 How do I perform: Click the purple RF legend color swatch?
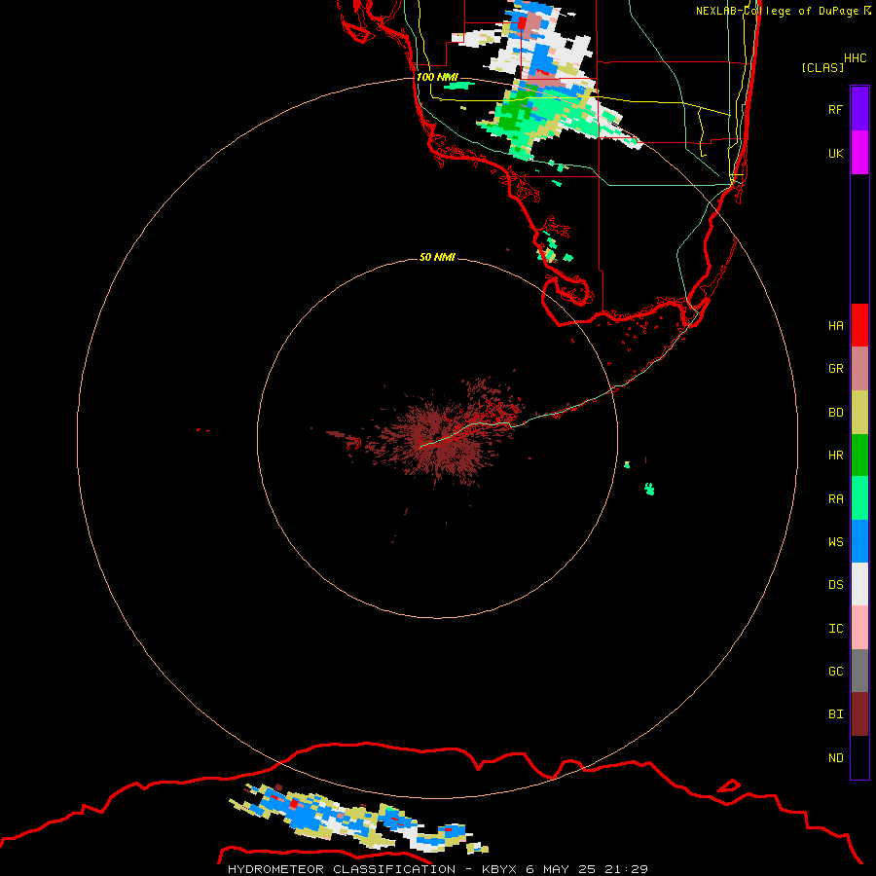(x=859, y=108)
